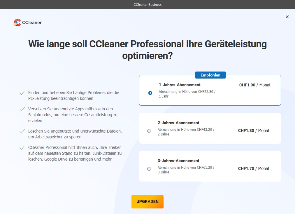Click the 'CCleaner Professional hilft Ihnen auch' text

(x=75, y=153)
